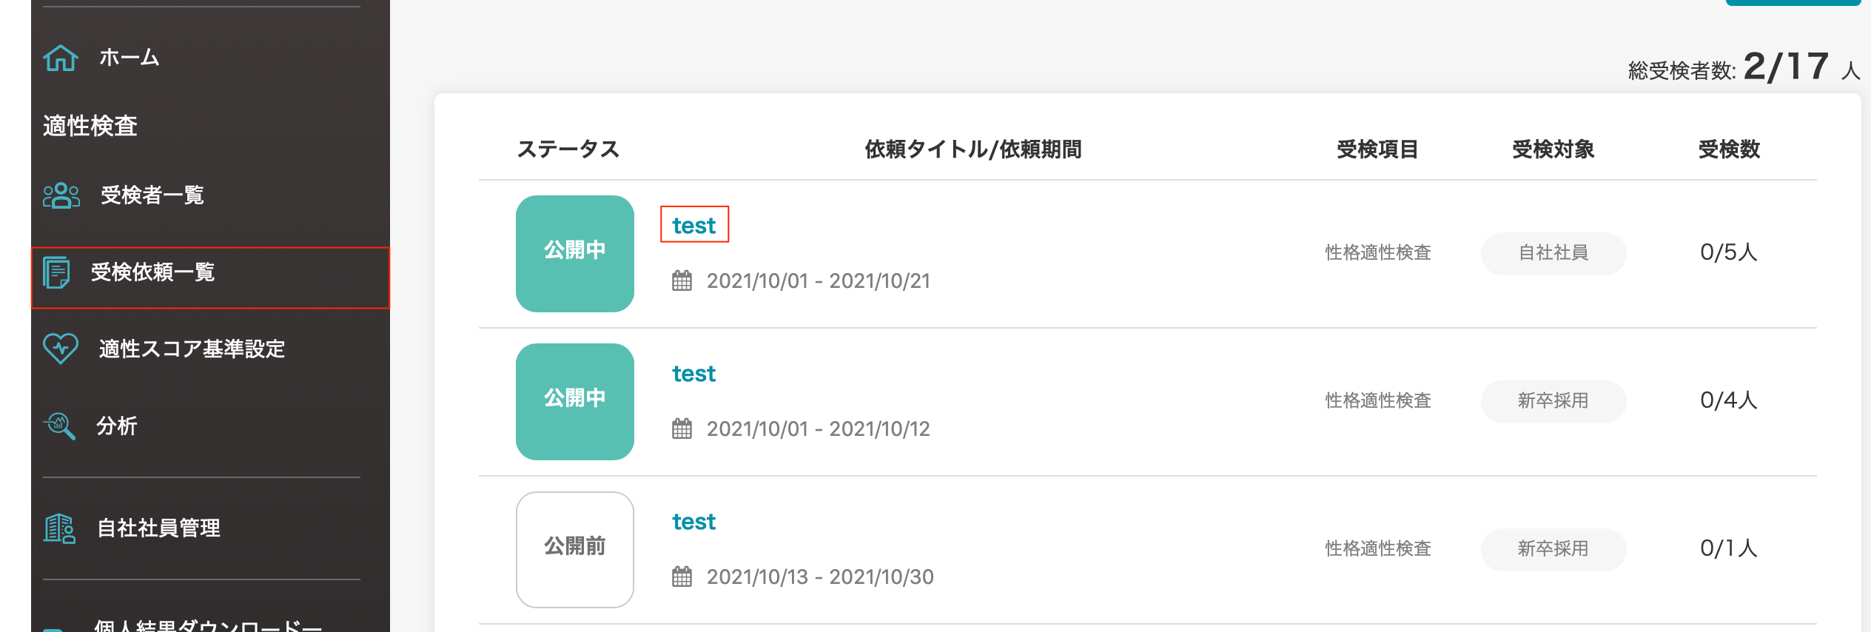Click the green 公開中 status badge on the first row

(x=575, y=254)
